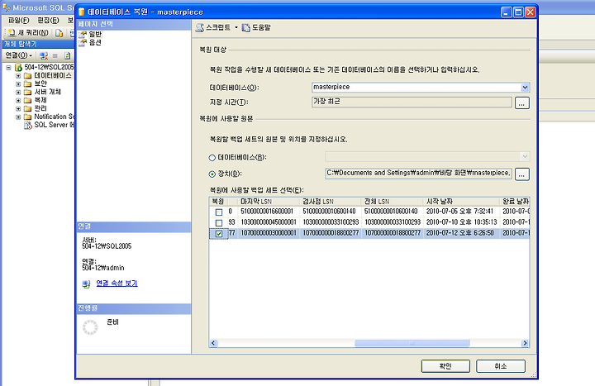
Task: Browse for 지정 시간 with ellipsis button
Action: 521,102
